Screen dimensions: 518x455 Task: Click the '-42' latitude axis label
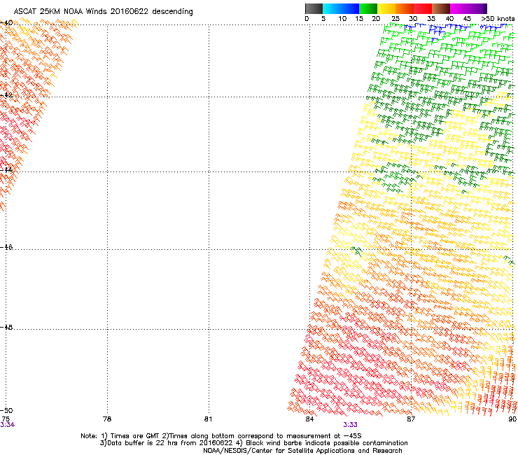[6, 95]
